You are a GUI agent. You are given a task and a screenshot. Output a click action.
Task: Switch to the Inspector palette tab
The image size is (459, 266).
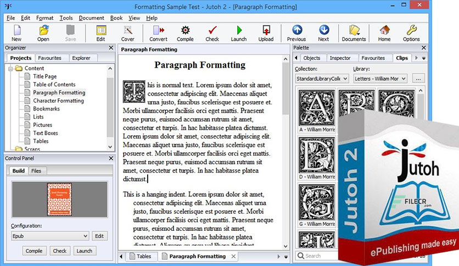pyautogui.click(x=340, y=58)
